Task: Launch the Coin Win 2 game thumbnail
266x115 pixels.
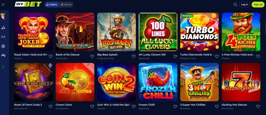Action: pyautogui.click(x=116, y=82)
